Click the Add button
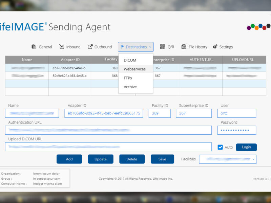Image resolution: width=271 pixels, height=203 pixels. [69, 159]
